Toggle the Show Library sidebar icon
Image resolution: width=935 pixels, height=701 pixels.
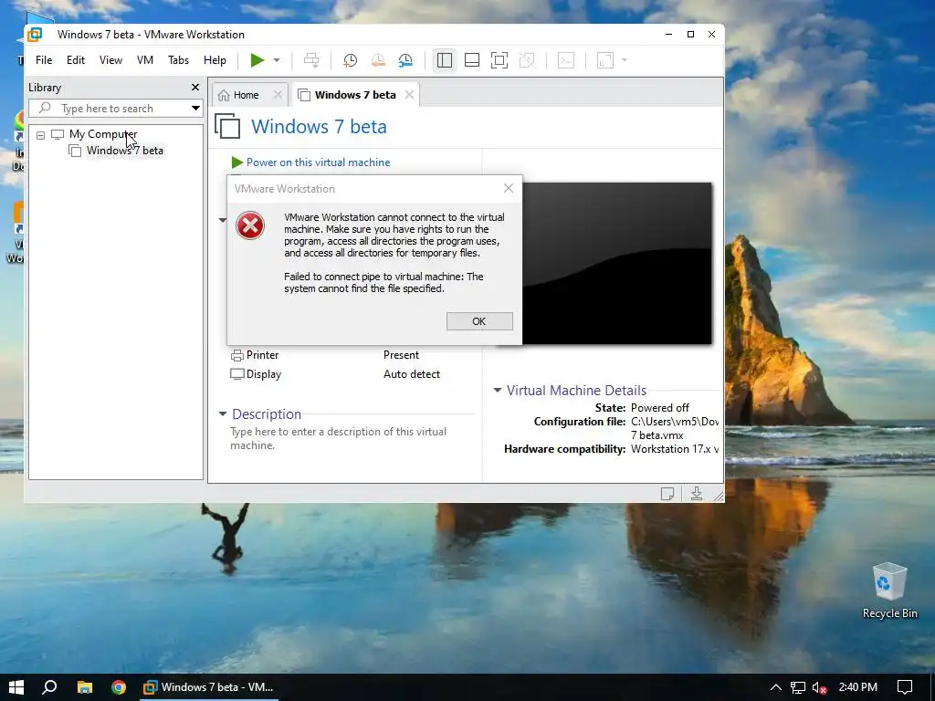[445, 60]
